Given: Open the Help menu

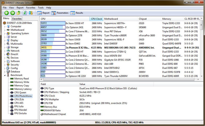Looking at the screenshot, I should coord(49,8).
